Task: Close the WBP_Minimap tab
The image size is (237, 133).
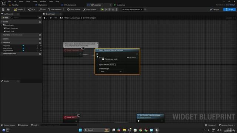Action: 110,5
